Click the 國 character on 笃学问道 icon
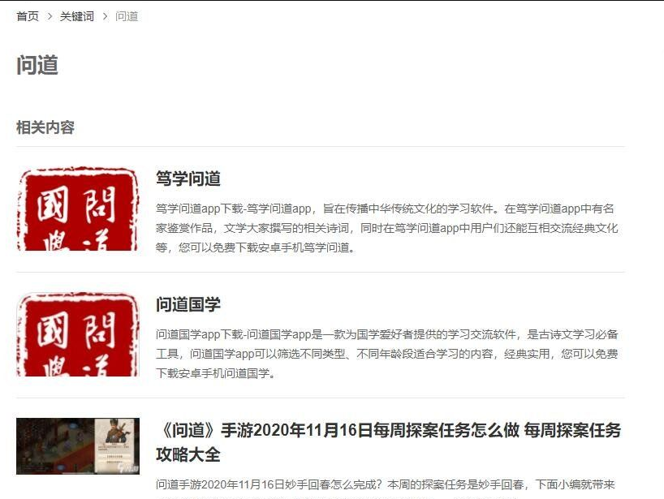 coord(53,206)
